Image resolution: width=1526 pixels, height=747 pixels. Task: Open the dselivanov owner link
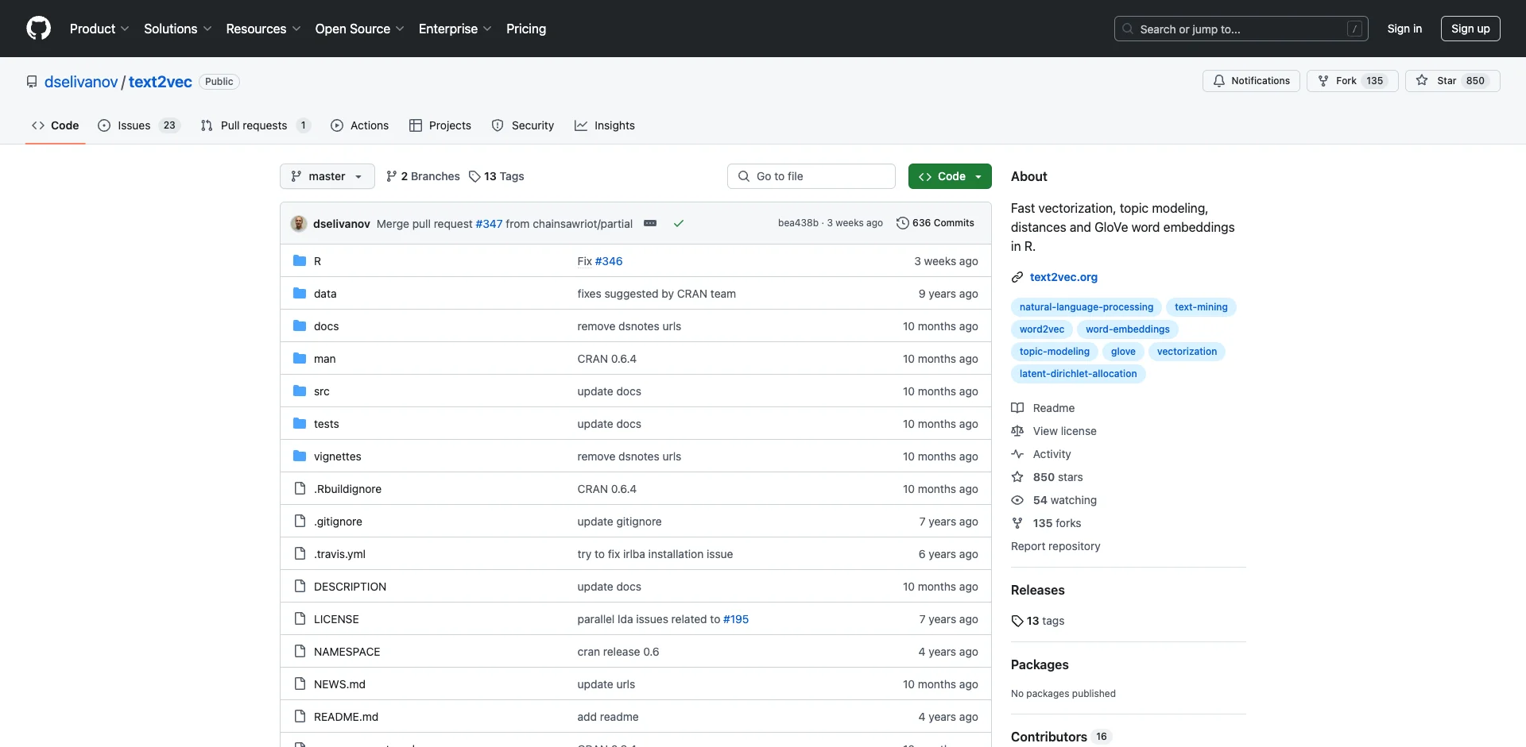pos(81,82)
